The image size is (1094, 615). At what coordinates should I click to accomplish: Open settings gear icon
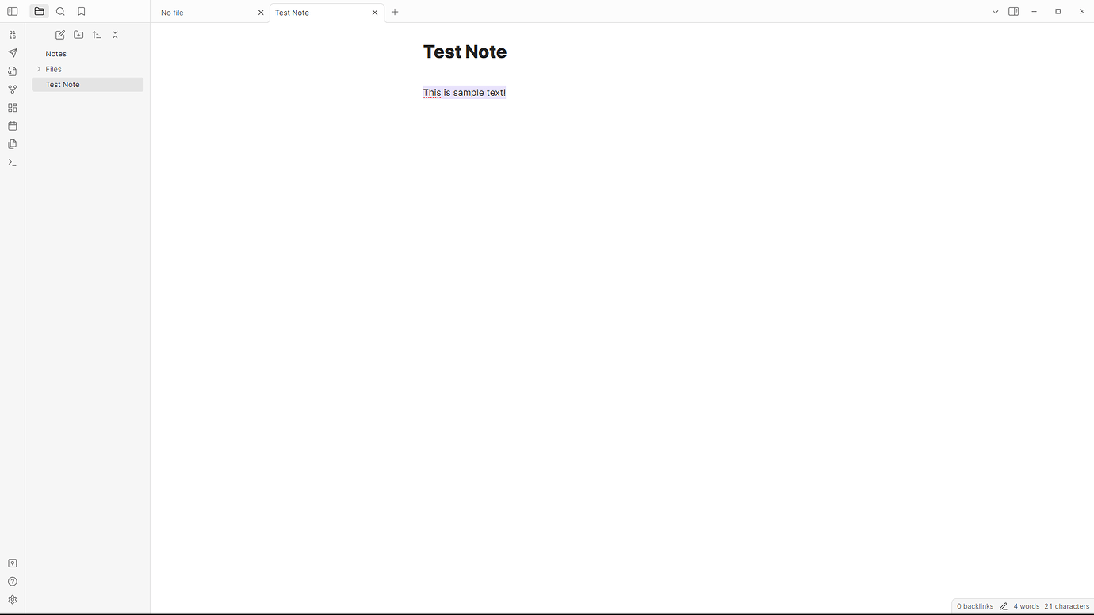[x=12, y=600]
